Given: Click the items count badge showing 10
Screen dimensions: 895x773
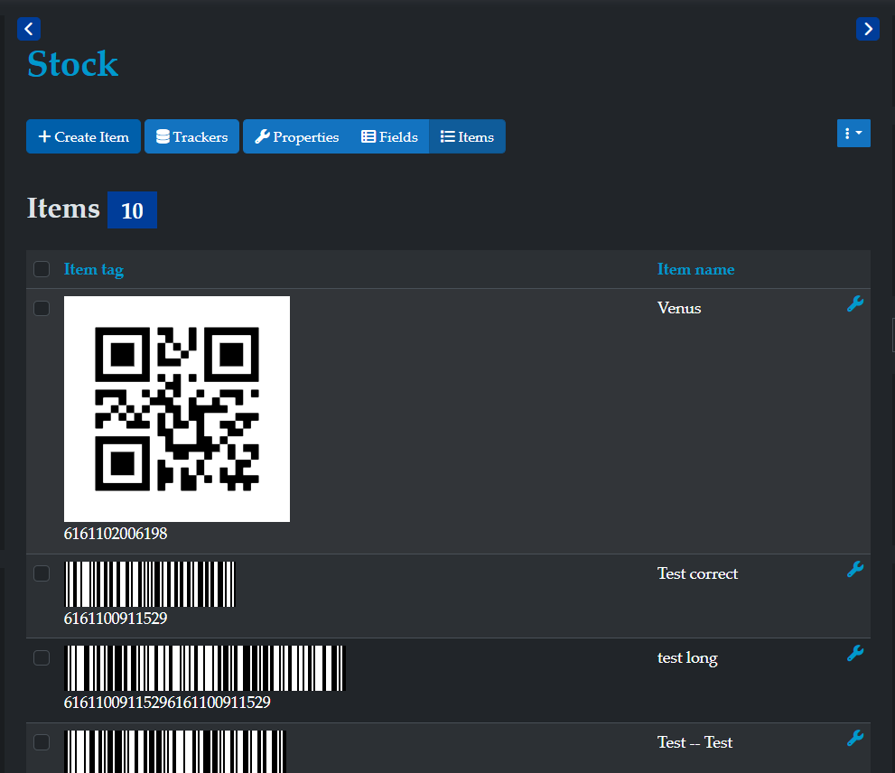Looking at the screenshot, I should point(132,210).
